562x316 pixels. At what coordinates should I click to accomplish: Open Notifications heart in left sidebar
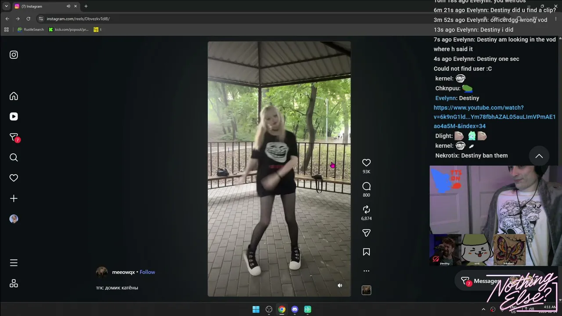click(x=14, y=178)
